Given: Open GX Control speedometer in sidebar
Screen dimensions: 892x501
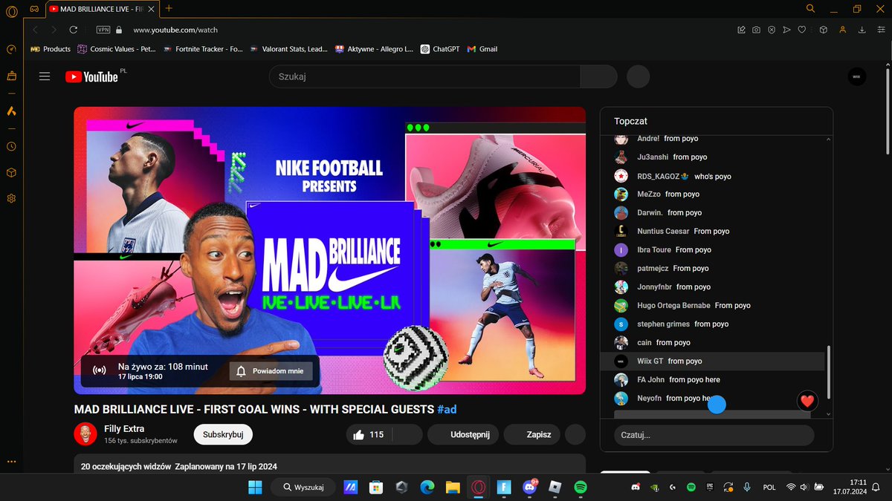Looking at the screenshot, I should [x=11, y=50].
